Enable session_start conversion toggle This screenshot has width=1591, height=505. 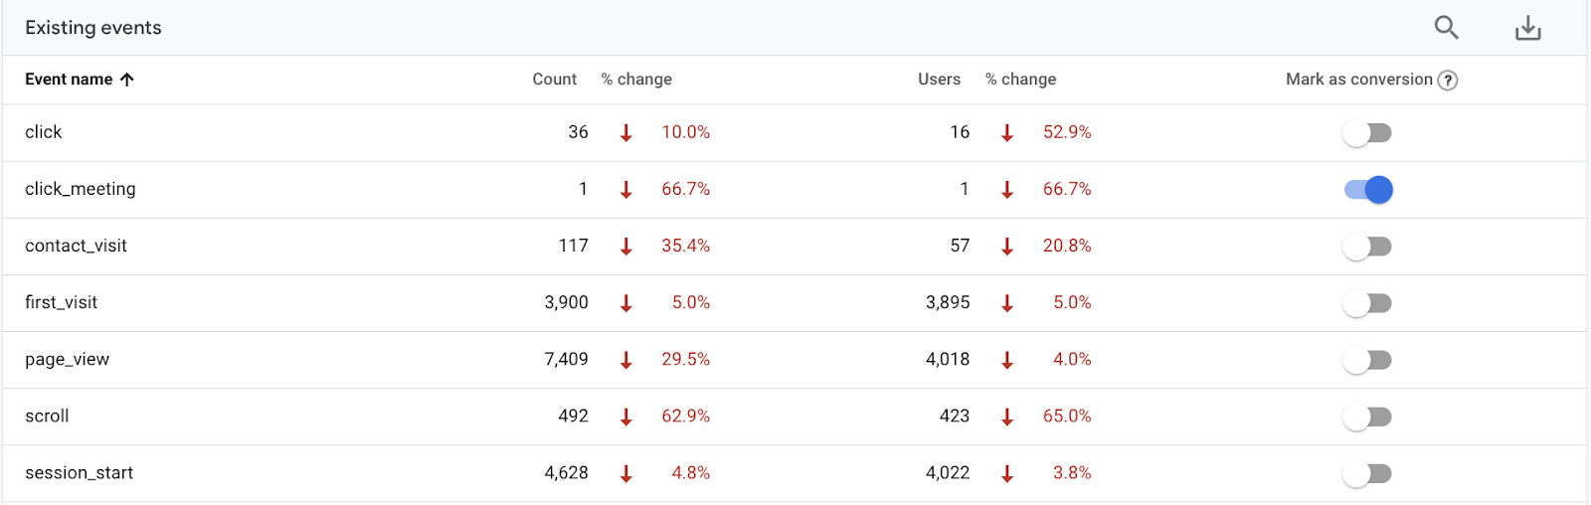pyautogui.click(x=1367, y=474)
